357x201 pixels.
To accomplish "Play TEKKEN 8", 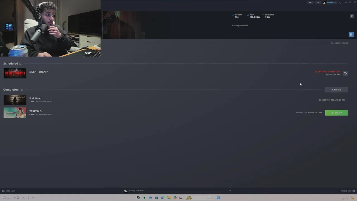I will (x=336, y=113).
